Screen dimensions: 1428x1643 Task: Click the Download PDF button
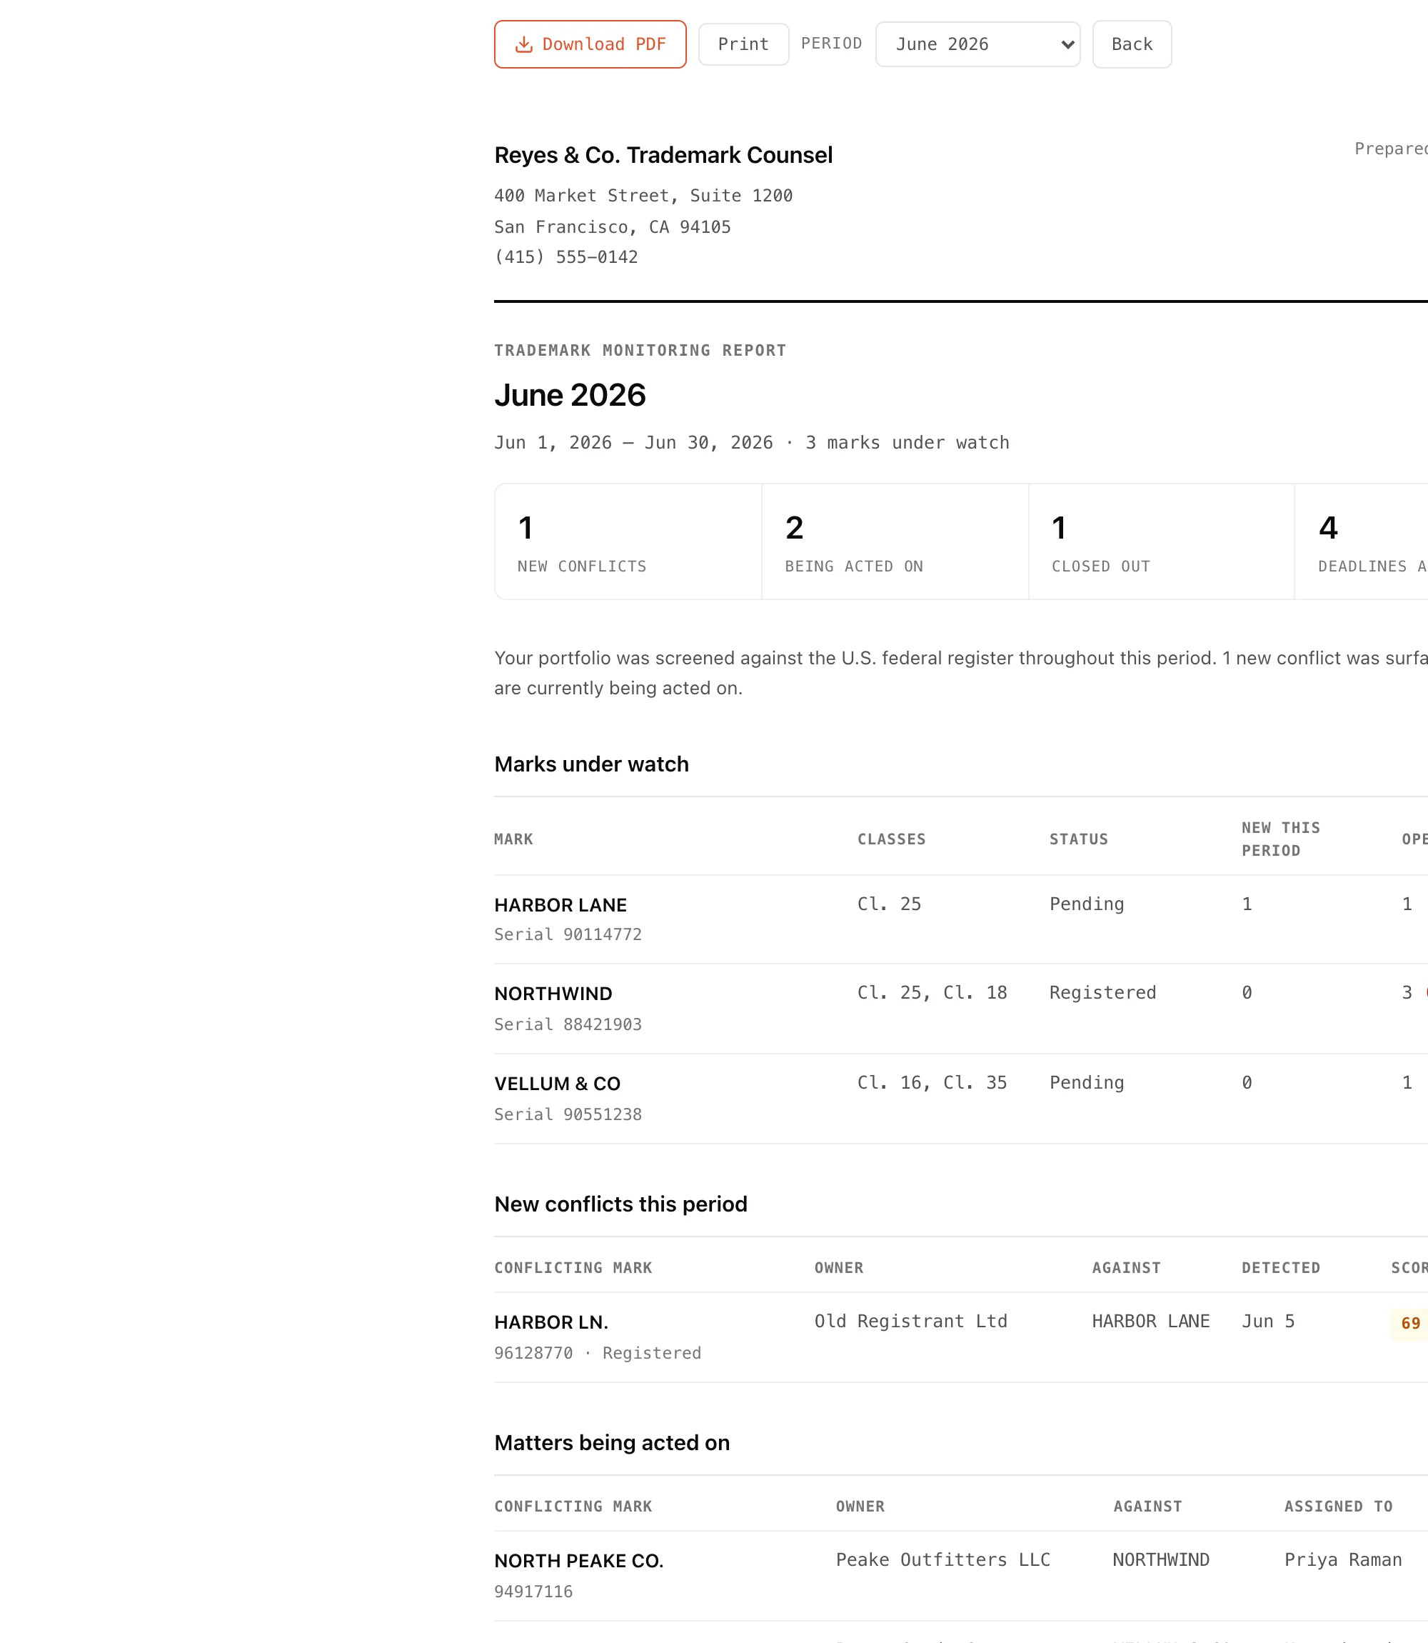tap(590, 44)
